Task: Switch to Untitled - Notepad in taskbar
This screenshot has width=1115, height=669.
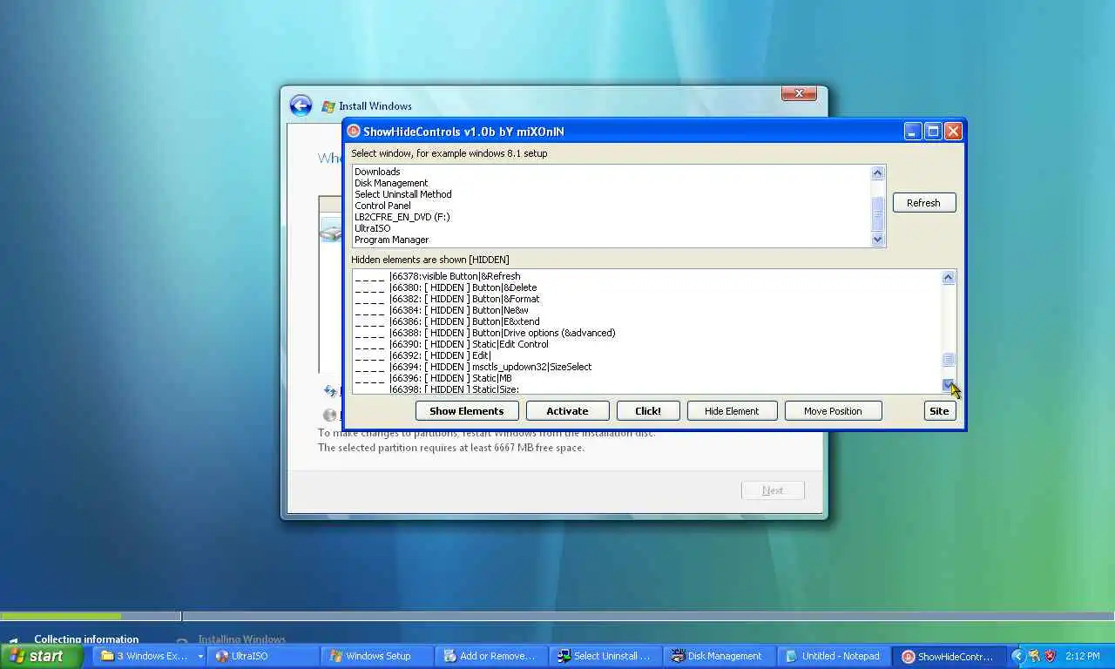Action: [x=833, y=656]
